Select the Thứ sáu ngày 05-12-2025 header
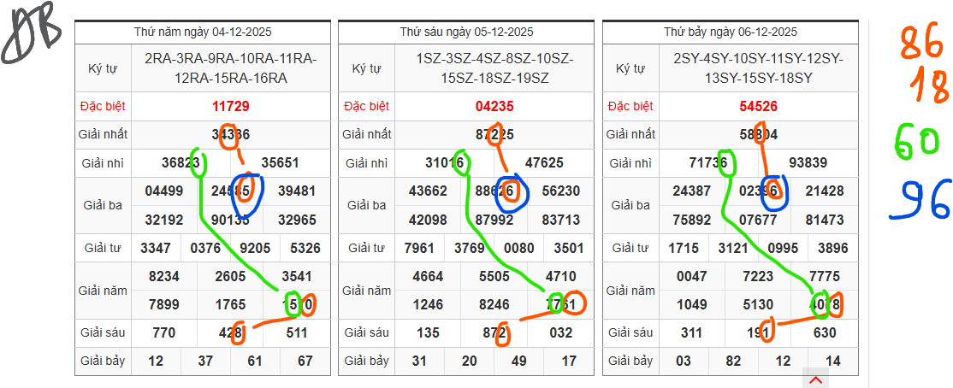The height and width of the screenshot is (388, 953). (466, 32)
